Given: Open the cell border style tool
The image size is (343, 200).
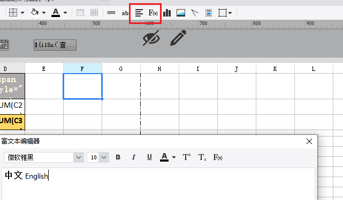Looking at the screenshot, I should pyautogui.click(x=13, y=13).
